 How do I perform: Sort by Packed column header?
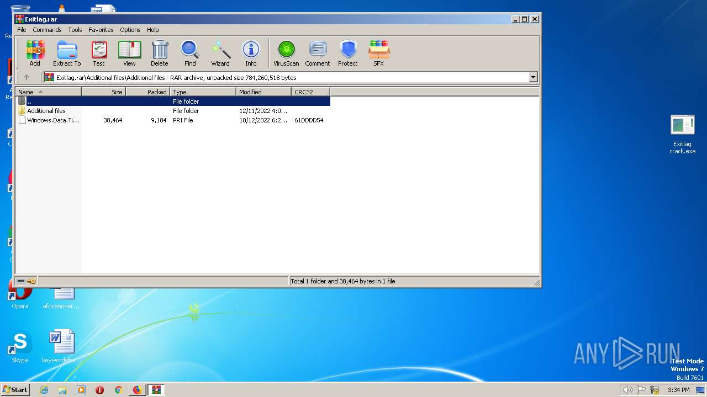[147, 92]
